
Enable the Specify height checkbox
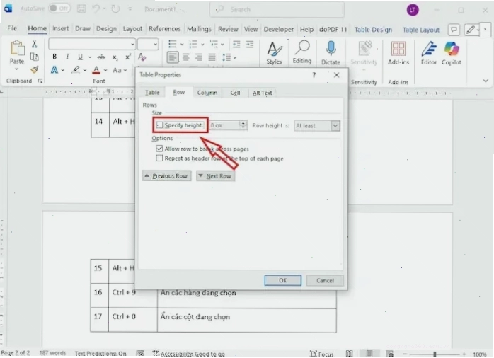click(x=159, y=125)
